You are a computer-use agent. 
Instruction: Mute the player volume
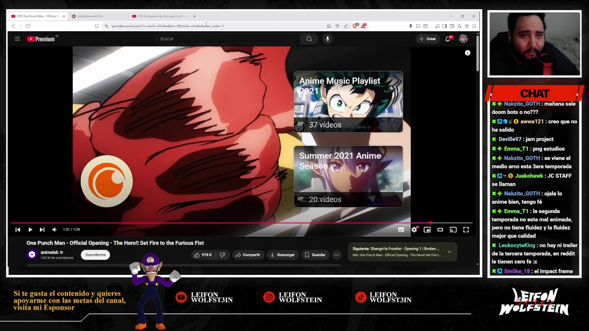pos(54,229)
